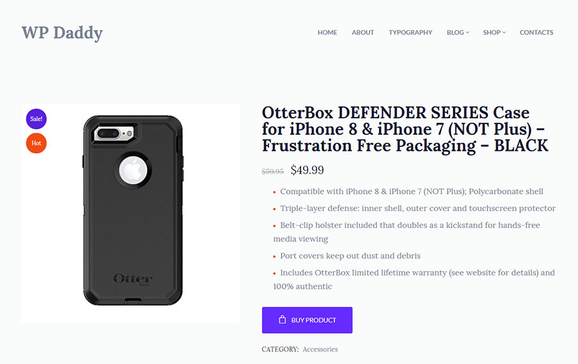Open the Blog menu item
Image resolution: width=578 pixels, height=364 pixels.
pos(455,33)
